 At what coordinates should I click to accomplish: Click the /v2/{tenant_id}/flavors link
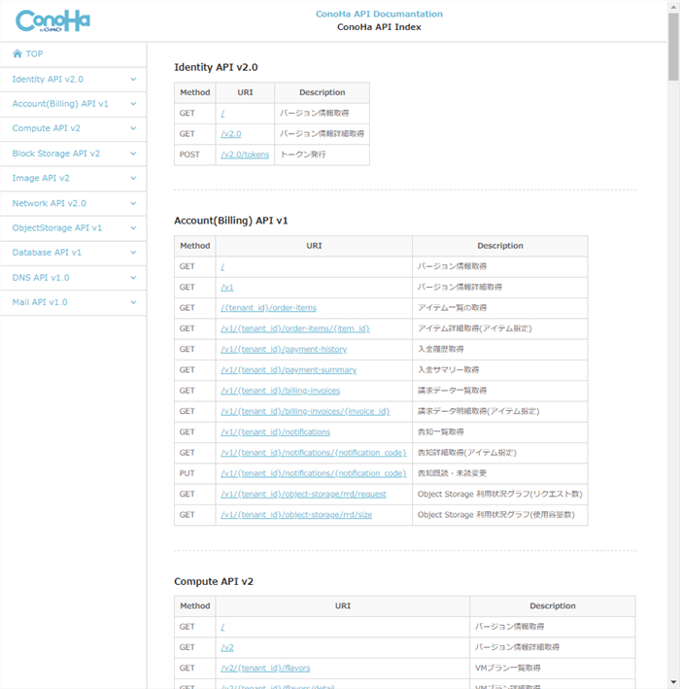[265, 668]
